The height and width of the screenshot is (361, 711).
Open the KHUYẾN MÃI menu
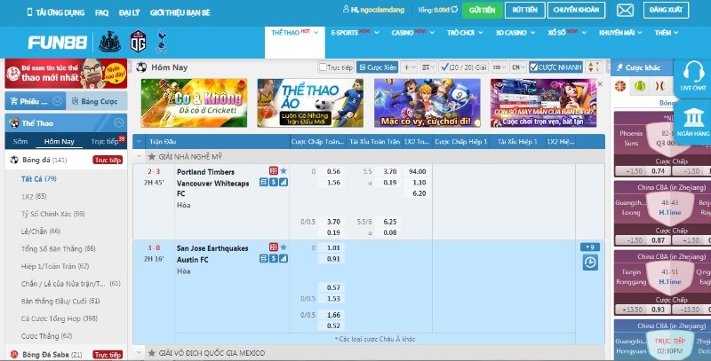pos(620,33)
